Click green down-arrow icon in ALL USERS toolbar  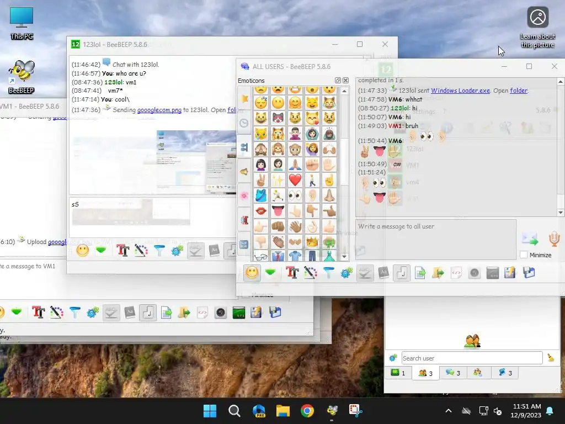click(x=270, y=273)
